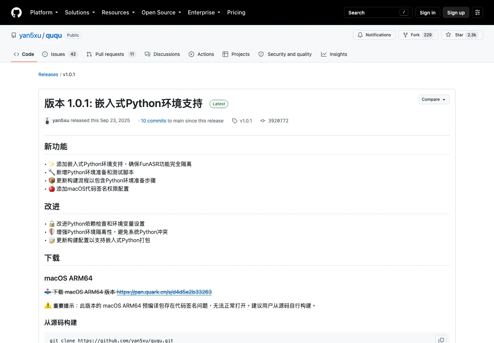Click the 新功能 section heading
This screenshot has height=343, width=494.
[x=56, y=146]
